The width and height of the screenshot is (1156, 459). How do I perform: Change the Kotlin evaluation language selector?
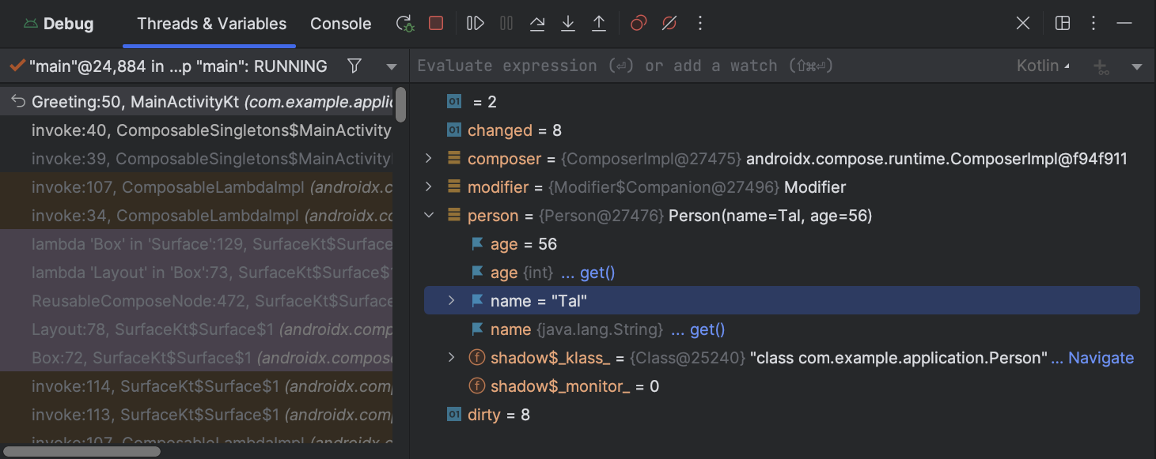(1043, 66)
